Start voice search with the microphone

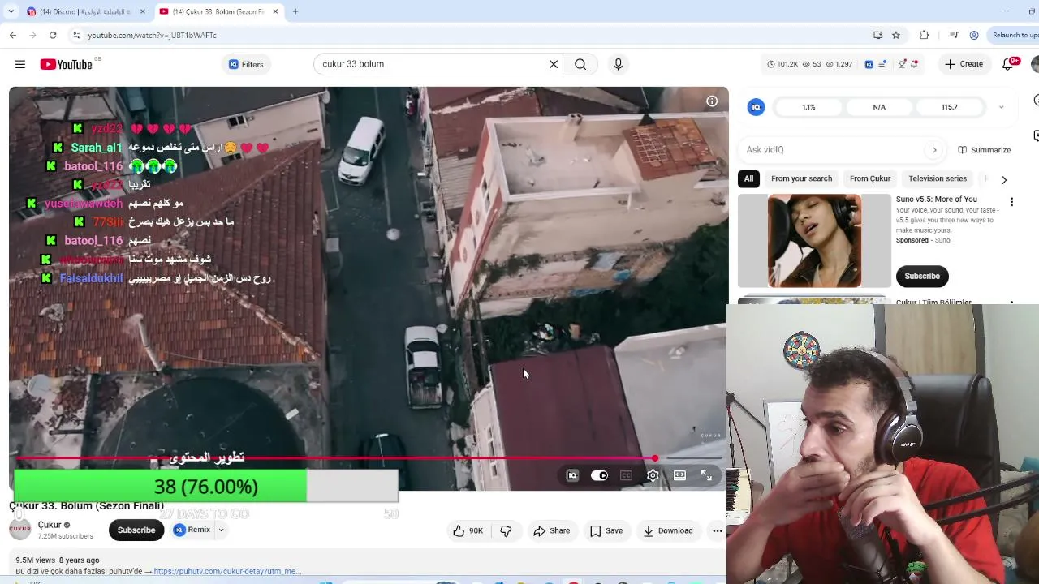point(619,64)
